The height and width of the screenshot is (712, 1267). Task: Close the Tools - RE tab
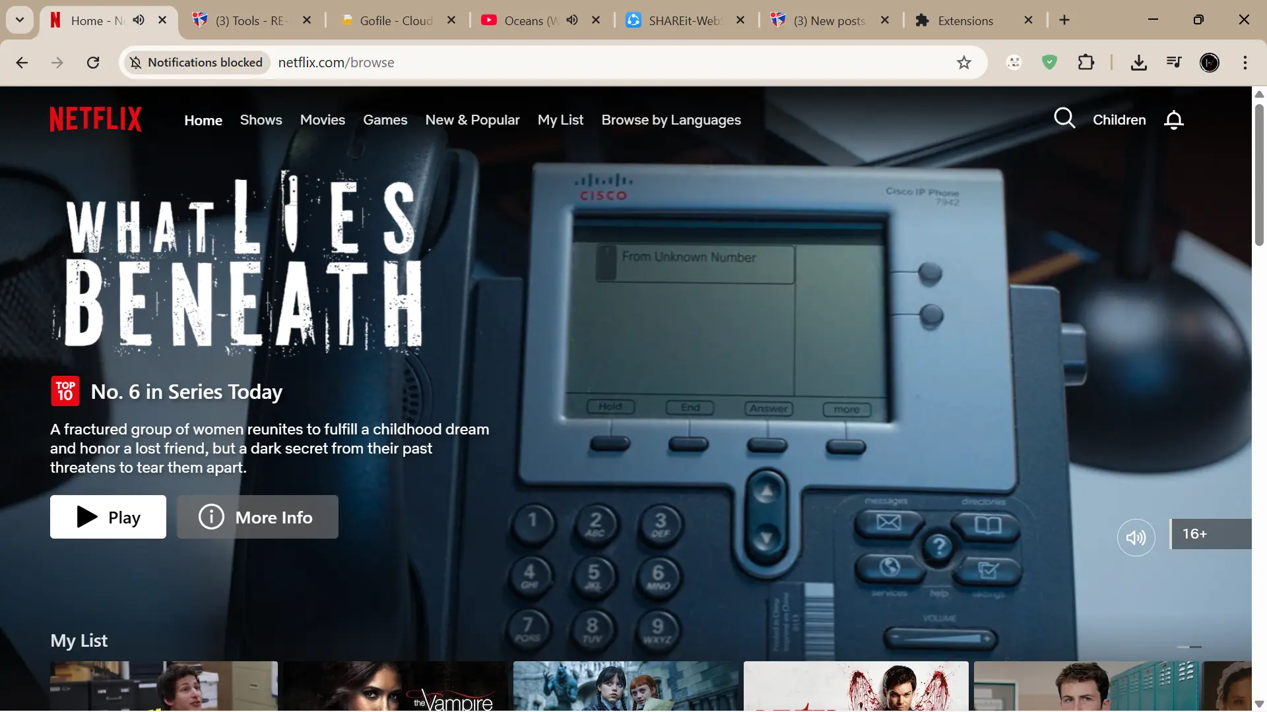(x=307, y=20)
